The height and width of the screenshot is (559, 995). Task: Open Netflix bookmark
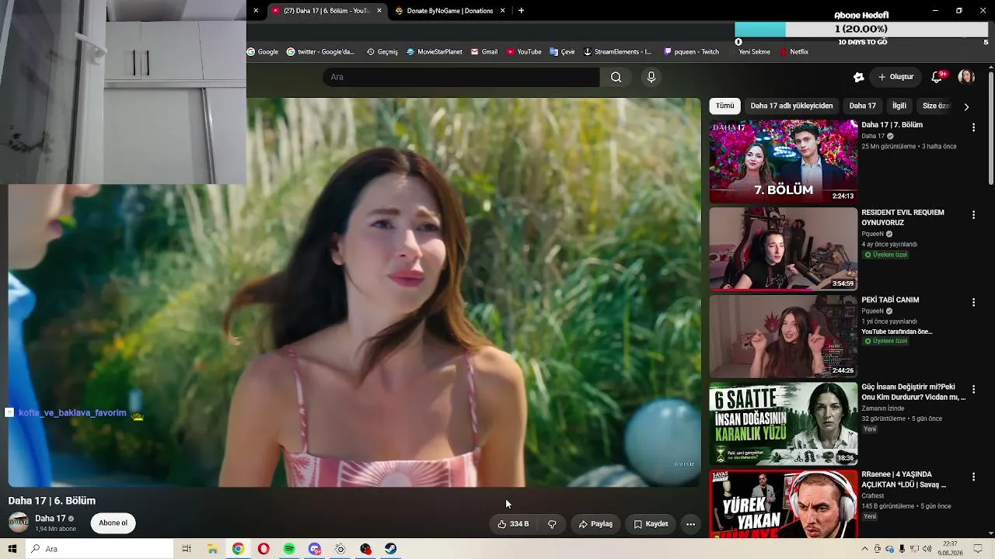pyautogui.click(x=794, y=52)
